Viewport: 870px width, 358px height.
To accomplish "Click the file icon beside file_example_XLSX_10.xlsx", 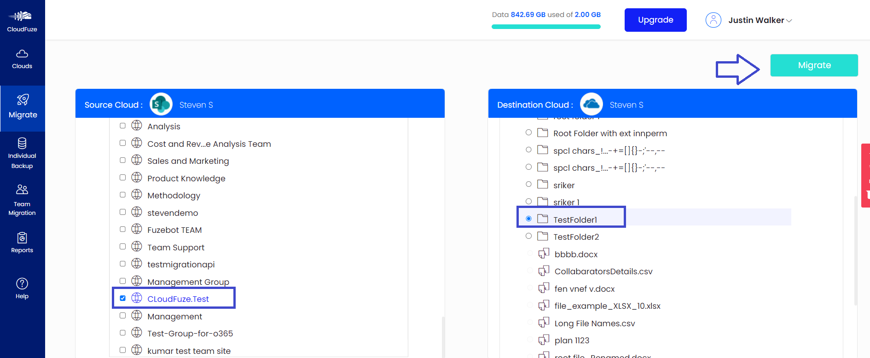I will tap(544, 305).
